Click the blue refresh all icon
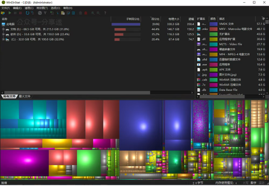This screenshot has width=269, height=186. pyautogui.click(x=28, y=13)
